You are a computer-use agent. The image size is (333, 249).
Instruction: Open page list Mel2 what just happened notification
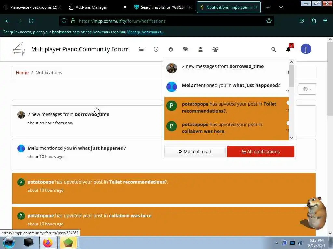pos(164,155)
